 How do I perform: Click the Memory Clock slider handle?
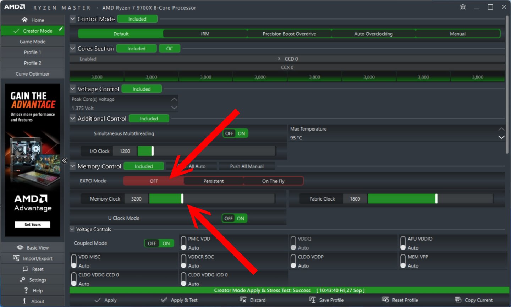point(182,199)
